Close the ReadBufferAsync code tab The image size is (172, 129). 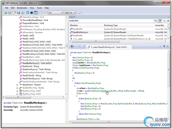tap(130, 47)
